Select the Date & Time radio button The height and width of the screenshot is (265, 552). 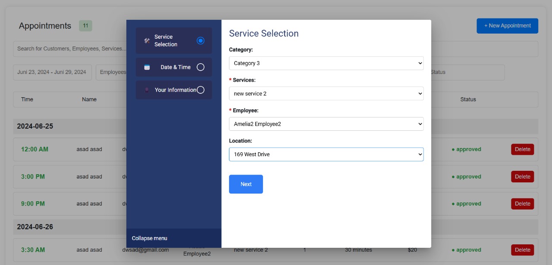[x=200, y=67]
